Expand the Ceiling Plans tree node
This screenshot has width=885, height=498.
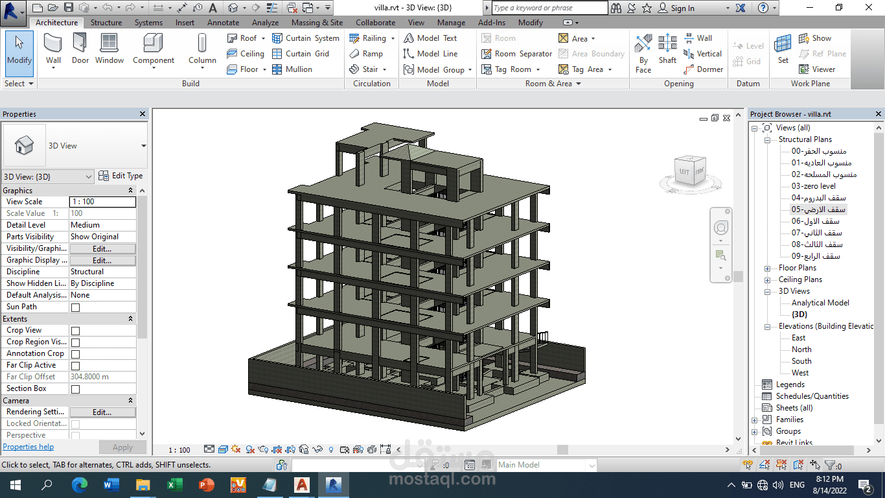coord(767,279)
